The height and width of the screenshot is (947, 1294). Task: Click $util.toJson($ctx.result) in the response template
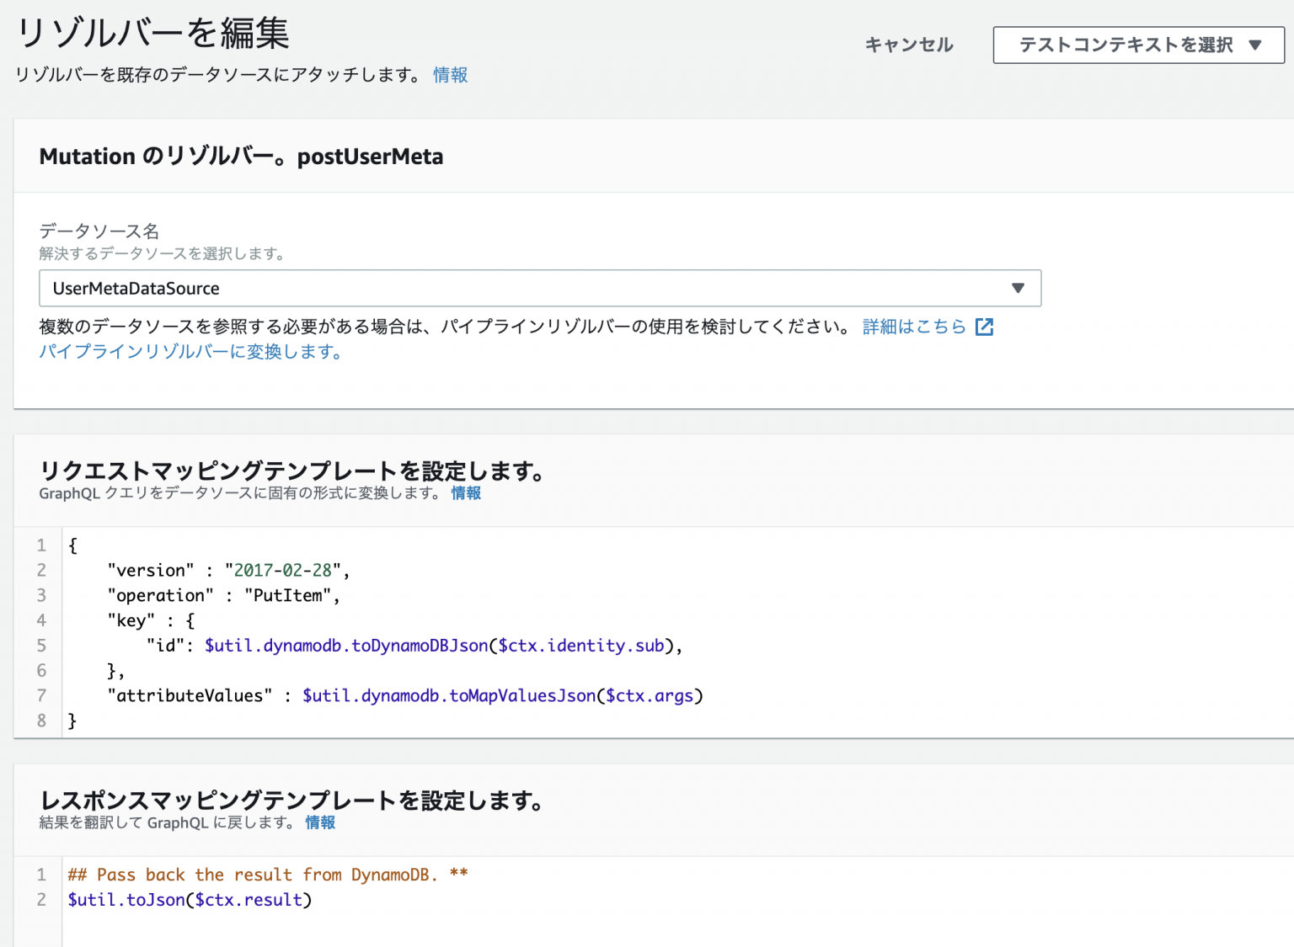coord(189,900)
